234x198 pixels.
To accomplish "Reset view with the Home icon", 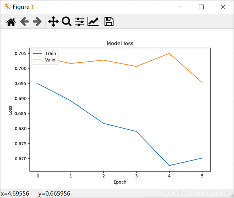I will pos(11,22).
